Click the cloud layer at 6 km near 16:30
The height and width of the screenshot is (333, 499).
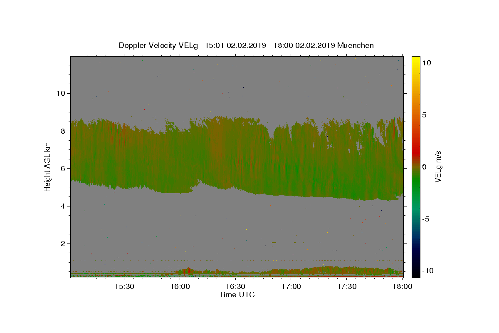coord(235,168)
